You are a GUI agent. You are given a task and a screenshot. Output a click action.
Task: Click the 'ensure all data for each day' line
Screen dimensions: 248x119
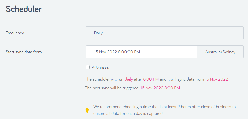(128, 113)
